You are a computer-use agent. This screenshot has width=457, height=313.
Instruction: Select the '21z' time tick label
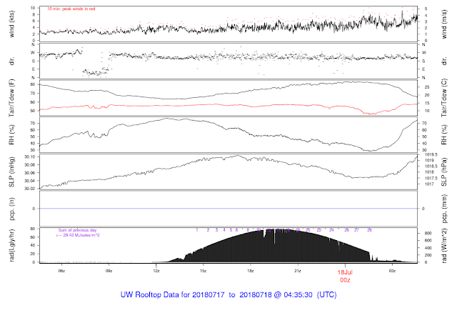click(298, 271)
